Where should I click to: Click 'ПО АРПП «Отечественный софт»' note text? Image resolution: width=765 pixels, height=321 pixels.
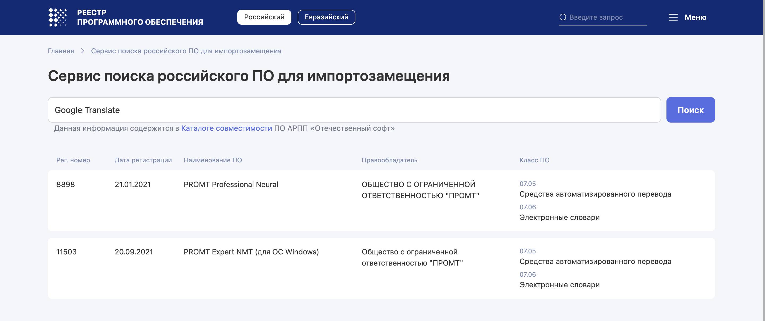pos(334,128)
